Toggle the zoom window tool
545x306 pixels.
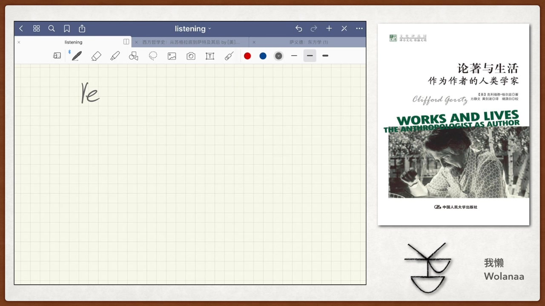click(x=57, y=56)
